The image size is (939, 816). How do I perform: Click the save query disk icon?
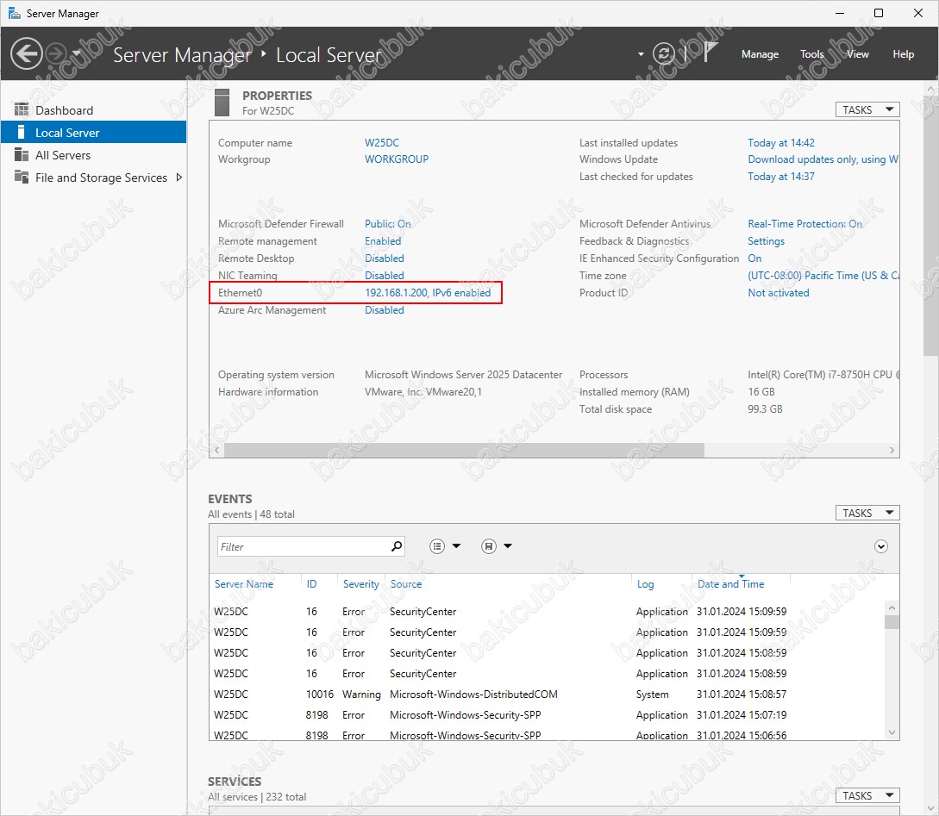pyautogui.click(x=489, y=545)
